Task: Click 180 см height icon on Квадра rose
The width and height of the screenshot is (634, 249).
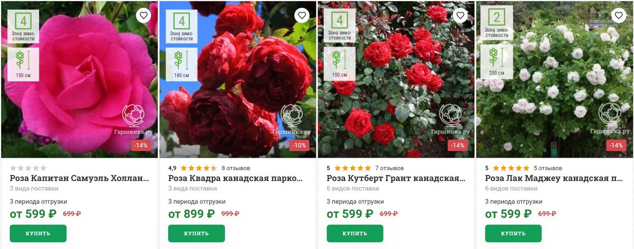Action: click(x=181, y=64)
